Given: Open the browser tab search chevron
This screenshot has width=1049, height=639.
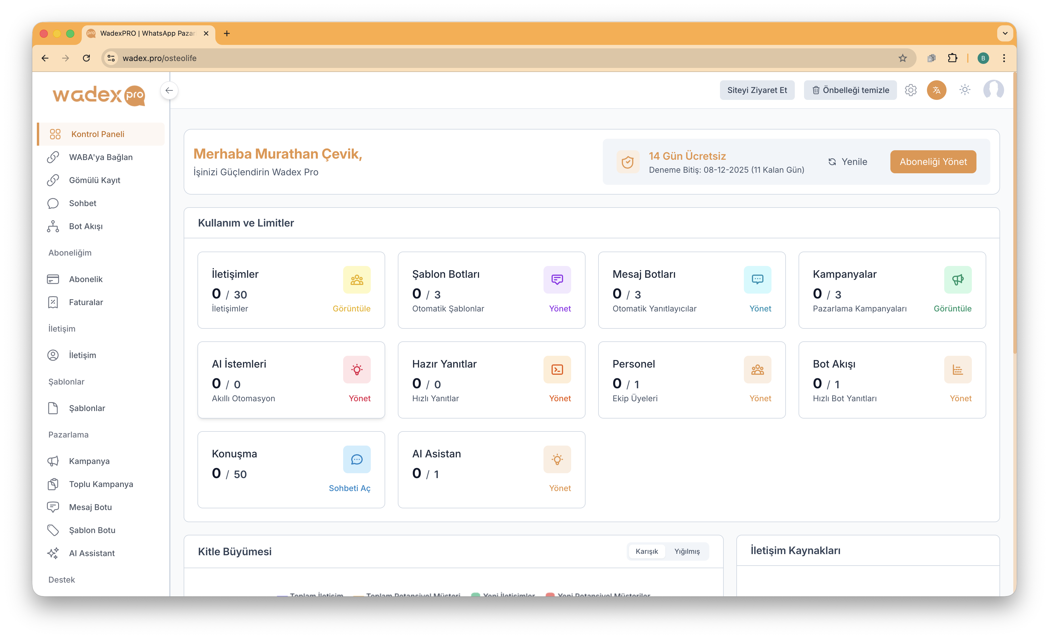Looking at the screenshot, I should coord(1005,33).
